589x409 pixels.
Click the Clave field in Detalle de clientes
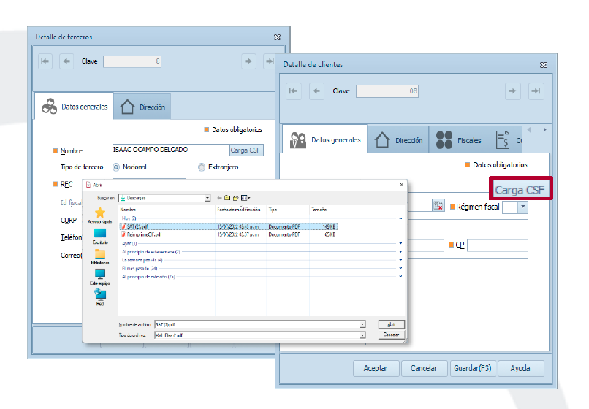(x=387, y=91)
